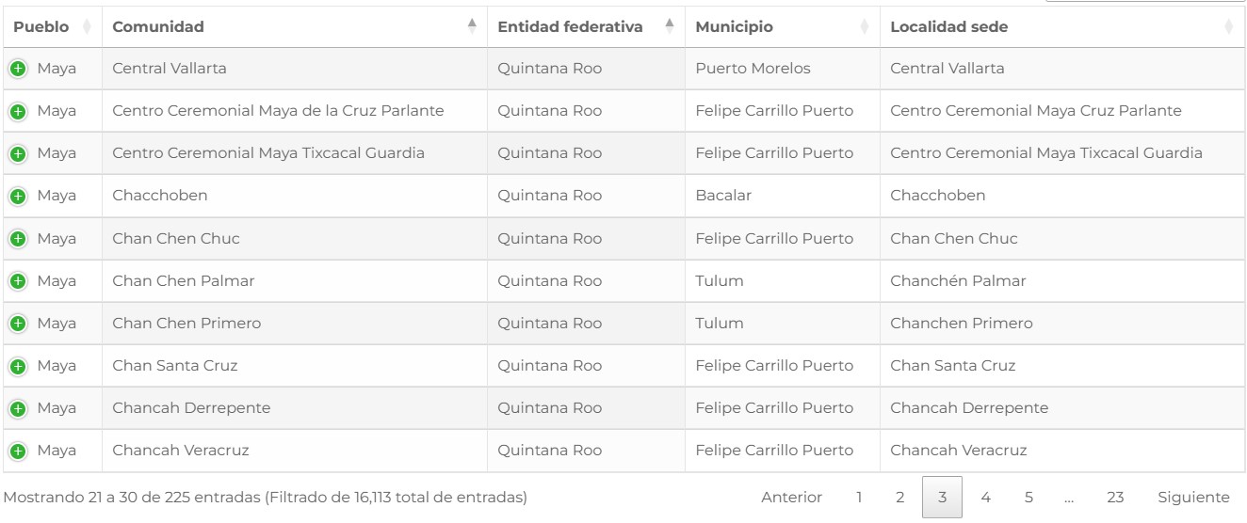This screenshot has height=523, width=1247.
Task: Show details for Chan Santa Cruz row
Action: (18, 366)
